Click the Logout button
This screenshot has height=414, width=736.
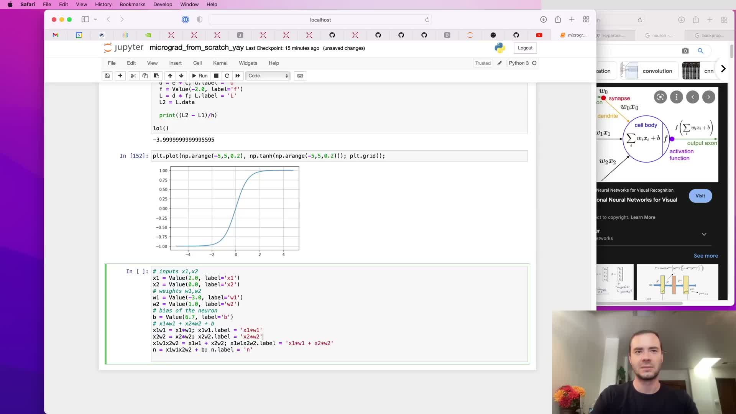525,48
